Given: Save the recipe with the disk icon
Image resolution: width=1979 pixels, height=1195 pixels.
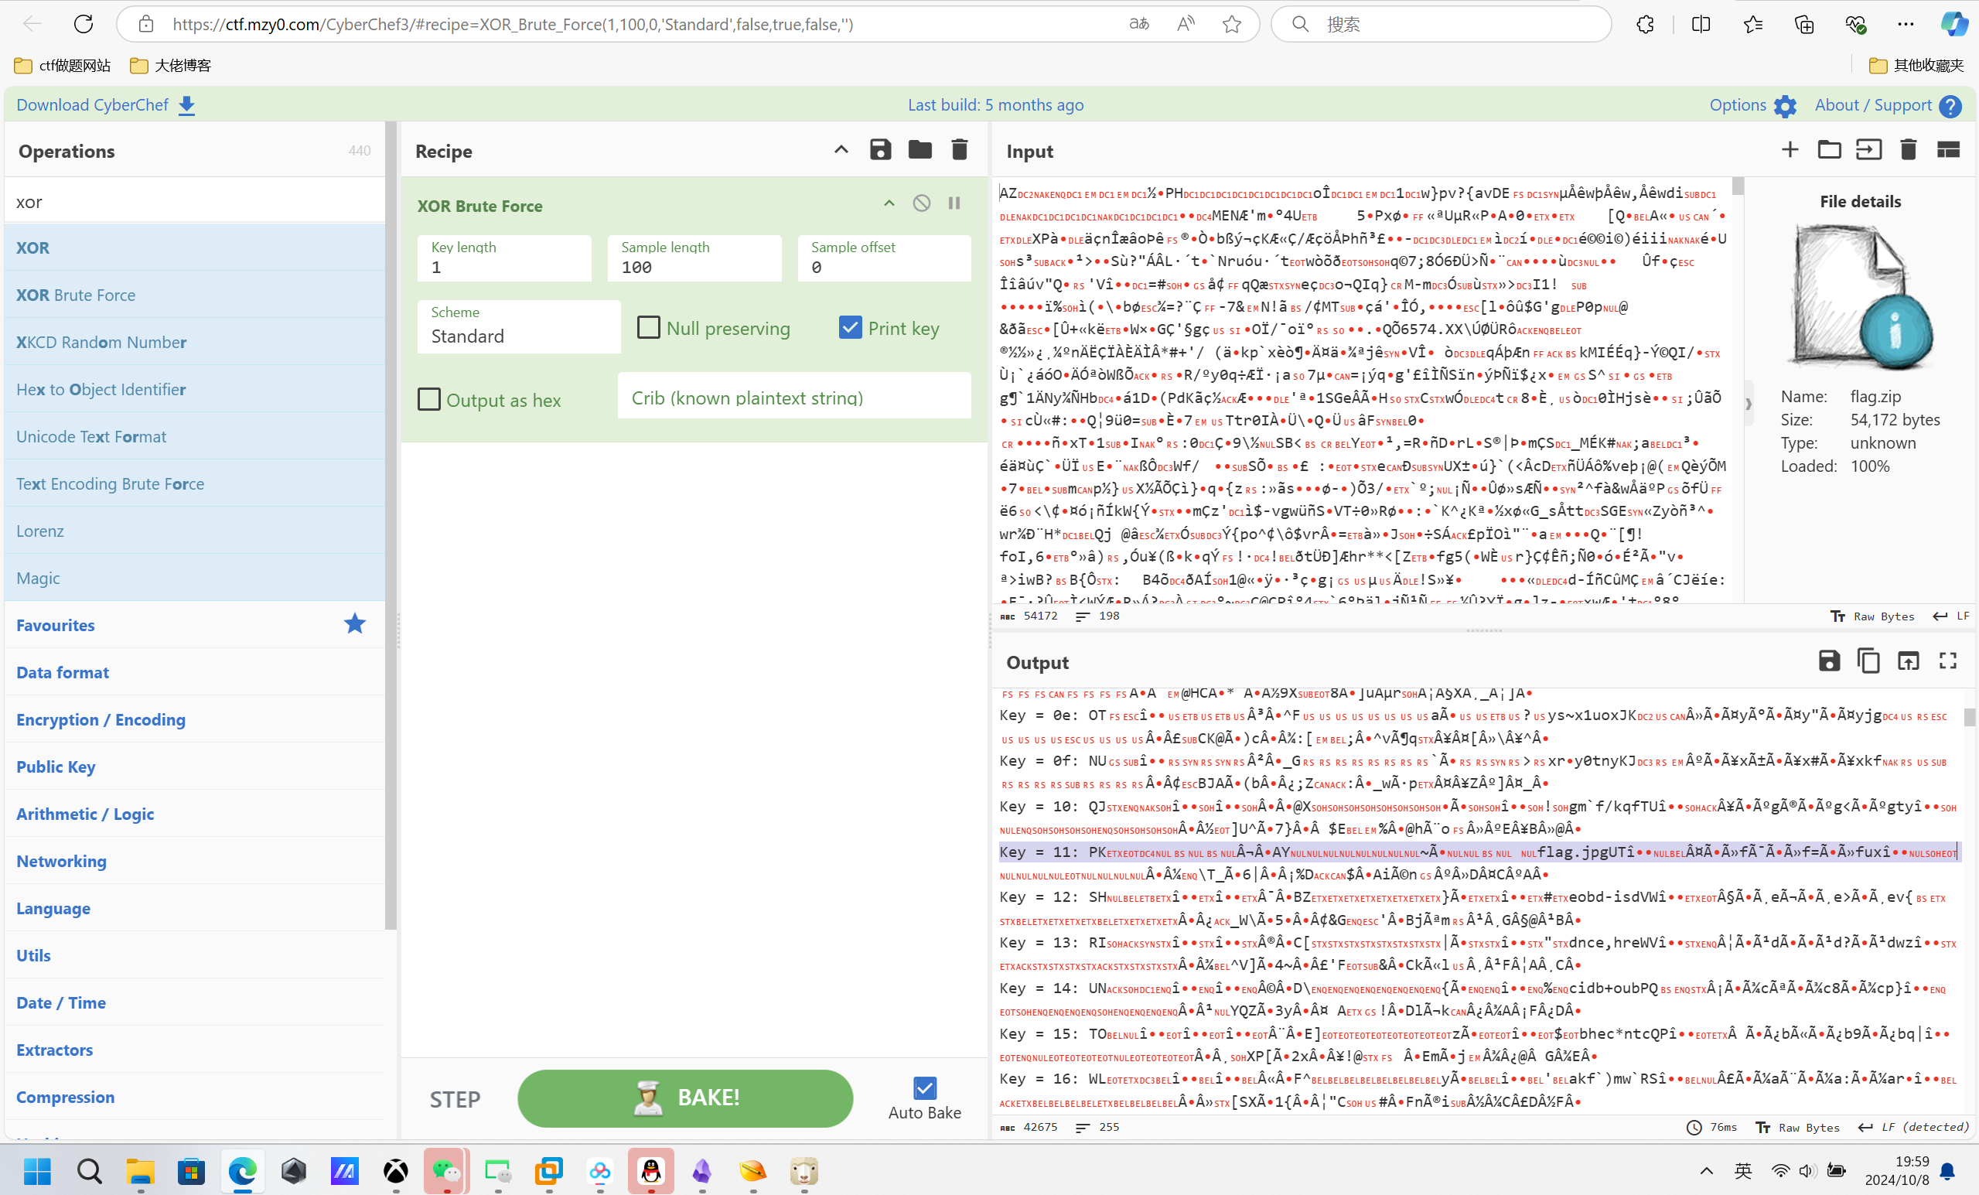Looking at the screenshot, I should (880, 150).
